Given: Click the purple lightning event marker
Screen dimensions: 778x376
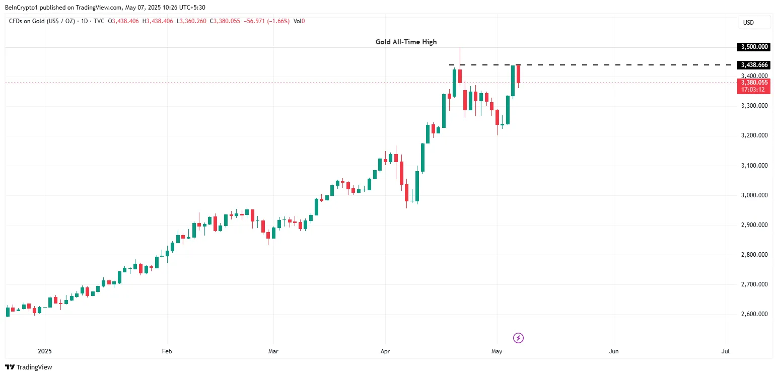Looking at the screenshot, I should tap(518, 338).
